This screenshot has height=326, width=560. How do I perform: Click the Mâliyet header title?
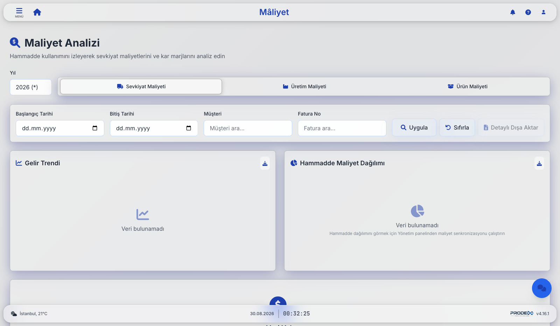[274, 12]
